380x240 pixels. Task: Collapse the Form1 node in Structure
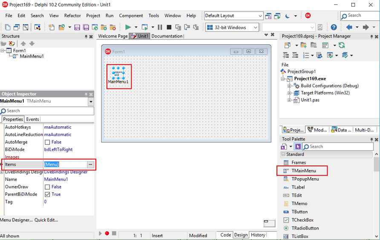[x=2, y=51]
